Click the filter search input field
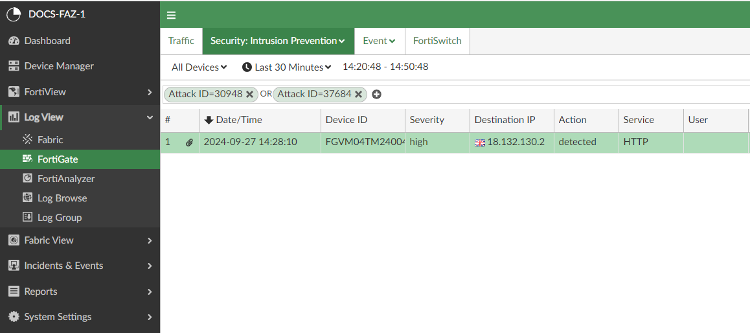The height and width of the screenshot is (333, 750). point(557,94)
